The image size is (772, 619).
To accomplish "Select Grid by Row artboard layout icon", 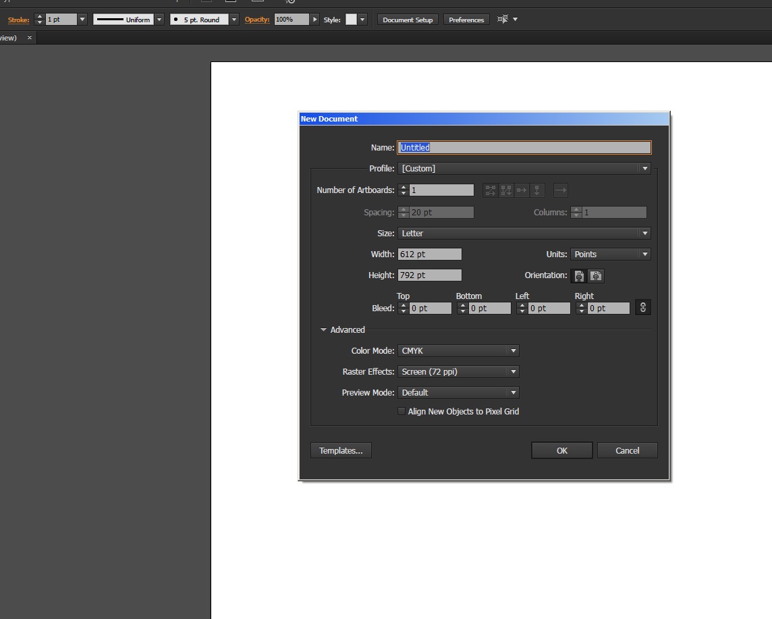I will coord(491,190).
